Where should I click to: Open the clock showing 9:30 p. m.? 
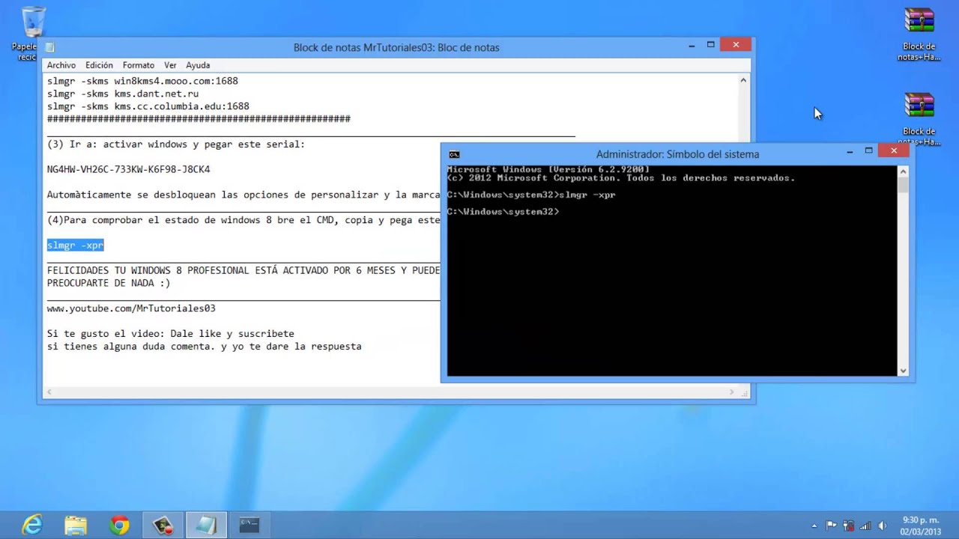(x=921, y=526)
